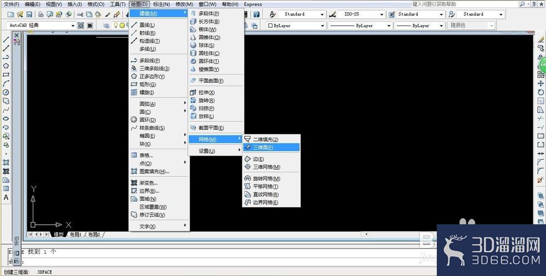Viewport: 546px width, 276px height.
Task: Open the text style Standard dropdown
Action: tap(322, 15)
